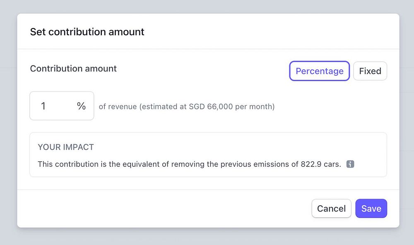Click the 'YOUR IMPACT' heading

click(x=66, y=147)
